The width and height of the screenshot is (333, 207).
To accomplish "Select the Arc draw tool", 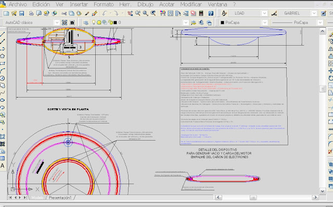I will click(3, 71).
